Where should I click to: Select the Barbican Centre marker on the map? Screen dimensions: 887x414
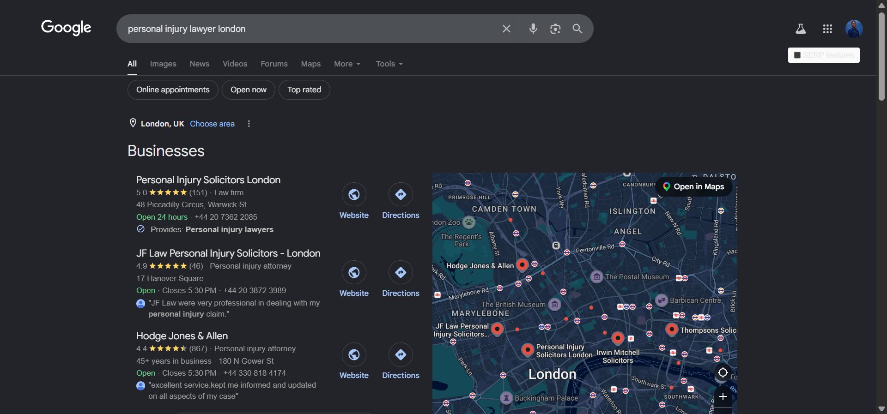[662, 300]
